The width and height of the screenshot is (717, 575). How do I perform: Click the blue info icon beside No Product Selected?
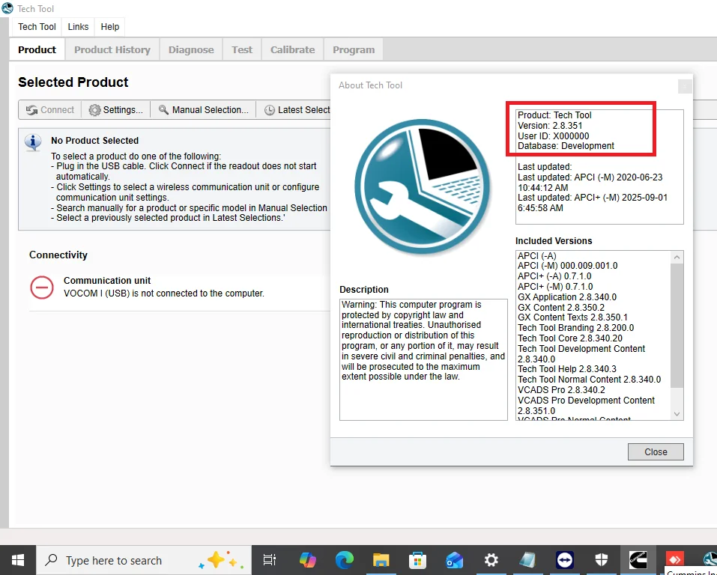(33, 142)
